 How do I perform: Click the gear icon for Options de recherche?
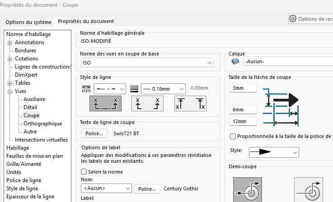(x=293, y=19)
